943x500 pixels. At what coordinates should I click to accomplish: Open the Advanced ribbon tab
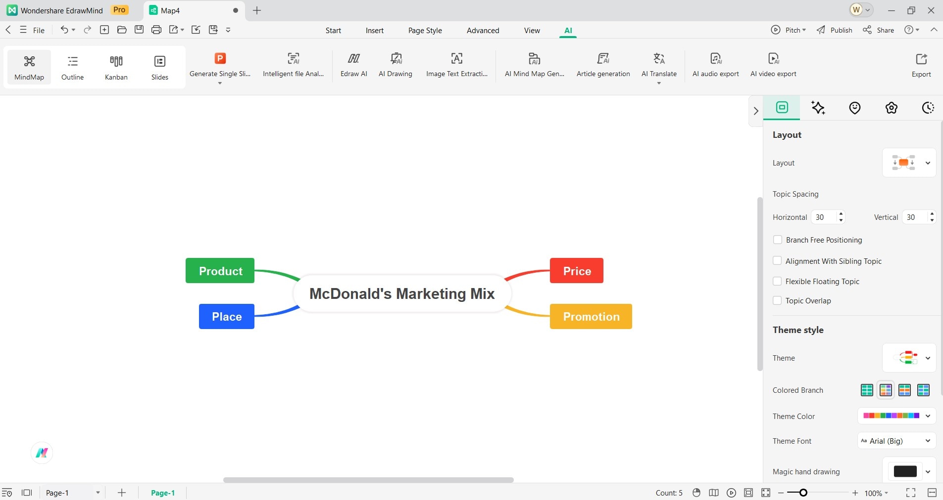483,30
